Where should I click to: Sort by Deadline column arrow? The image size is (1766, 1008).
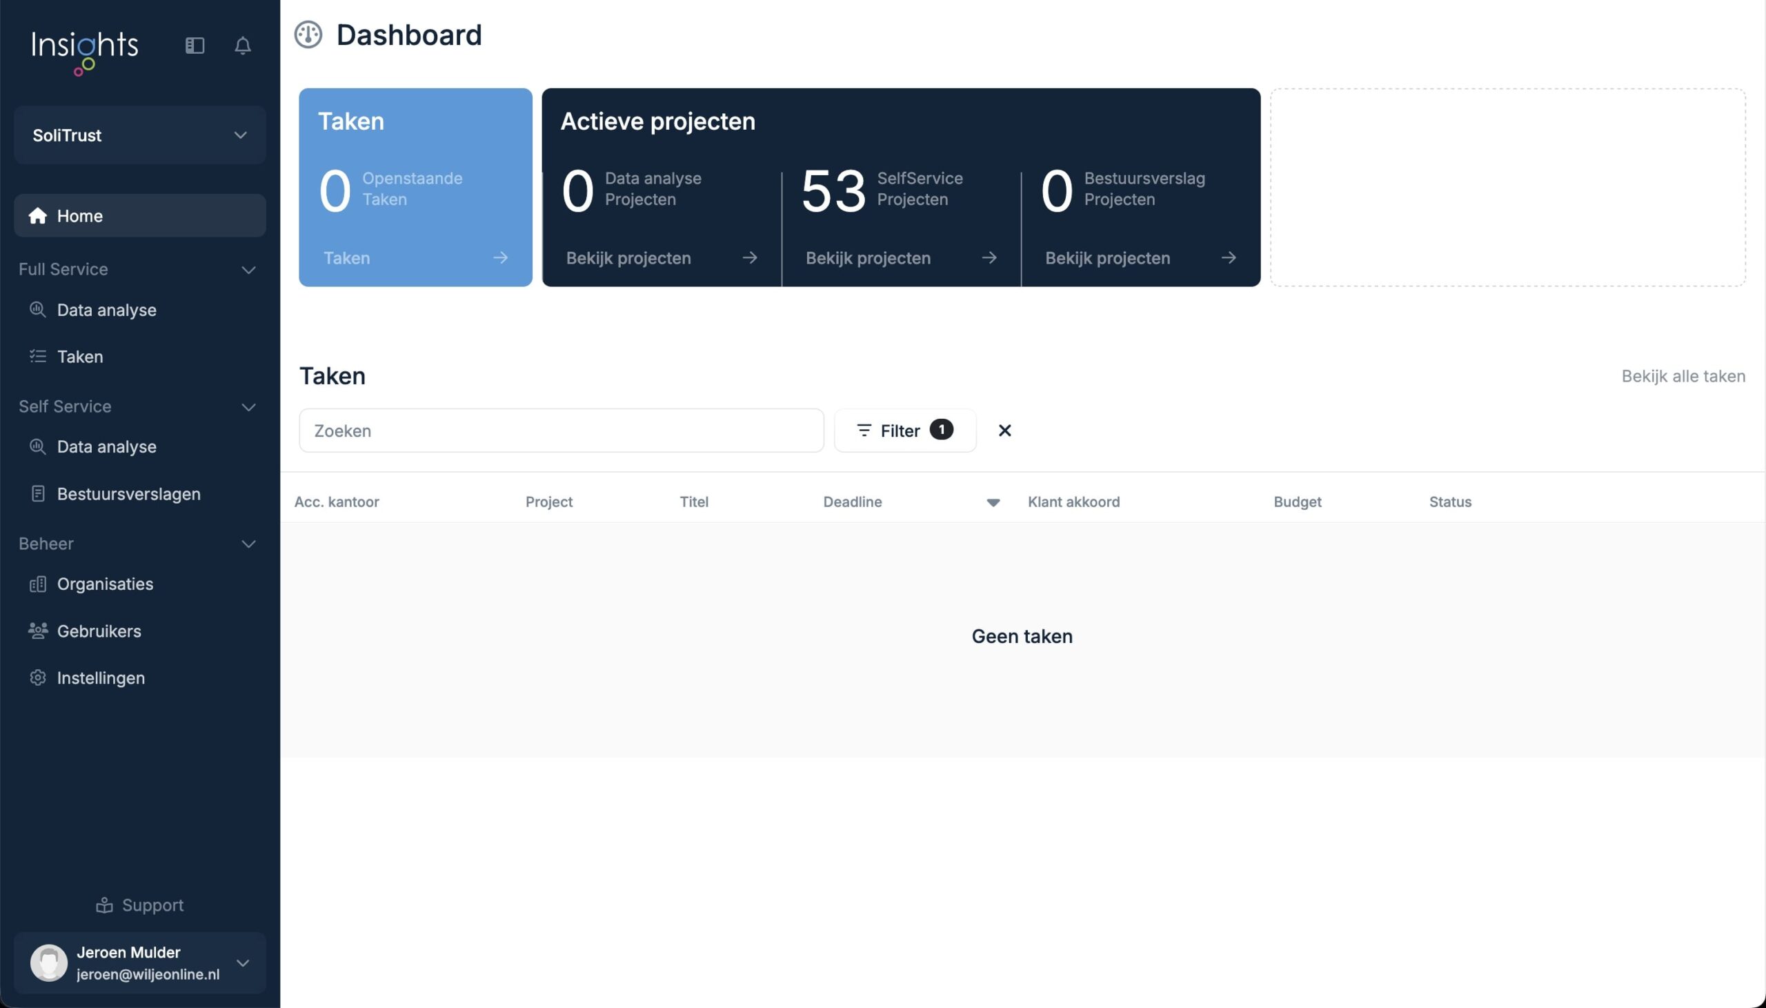[993, 502]
